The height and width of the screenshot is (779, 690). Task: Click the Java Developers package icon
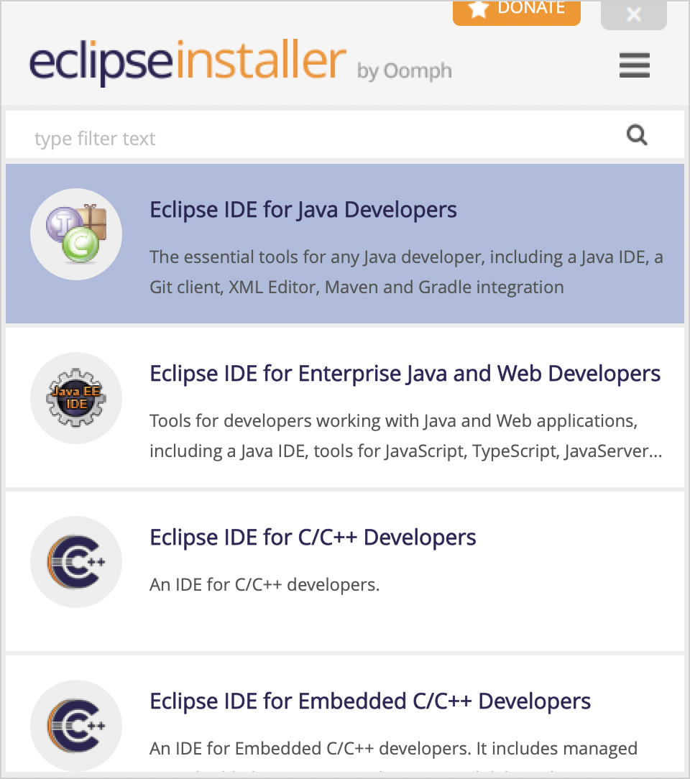pyautogui.click(x=76, y=234)
